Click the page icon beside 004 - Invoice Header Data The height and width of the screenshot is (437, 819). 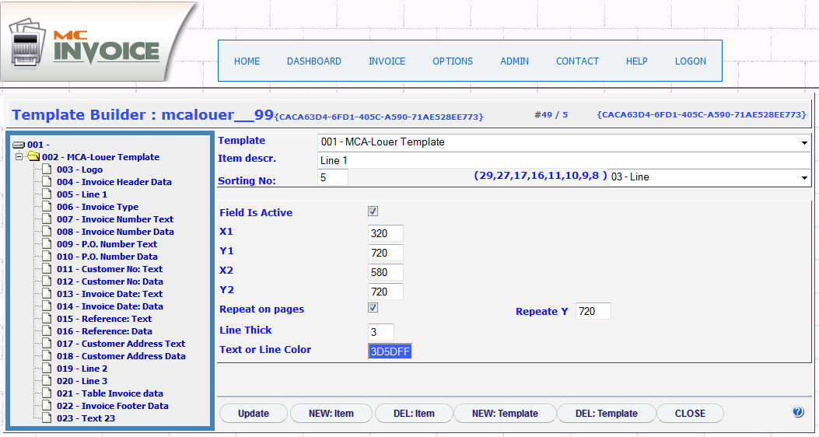pyautogui.click(x=47, y=182)
